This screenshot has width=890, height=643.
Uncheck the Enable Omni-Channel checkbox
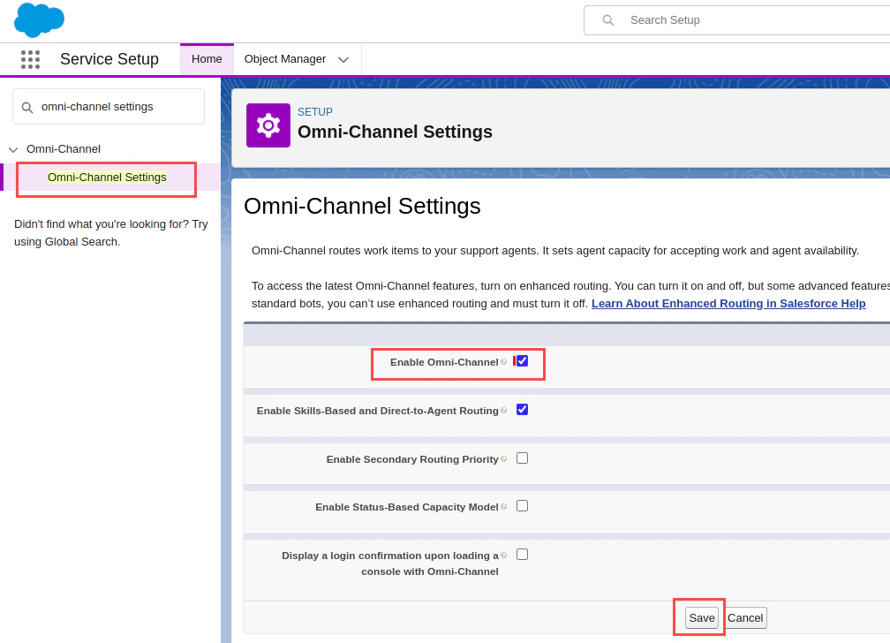click(x=521, y=359)
